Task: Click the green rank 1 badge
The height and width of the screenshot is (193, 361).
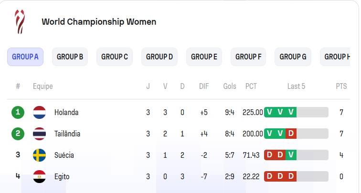Action: pos(18,112)
